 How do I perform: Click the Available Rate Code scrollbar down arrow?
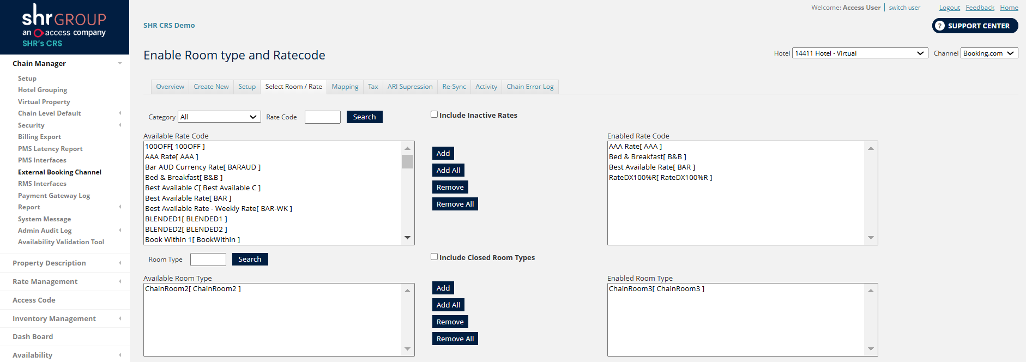pyautogui.click(x=407, y=238)
